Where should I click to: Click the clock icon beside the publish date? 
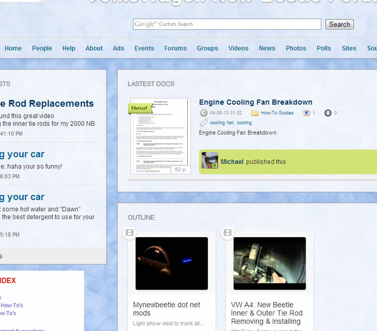(x=204, y=113)
